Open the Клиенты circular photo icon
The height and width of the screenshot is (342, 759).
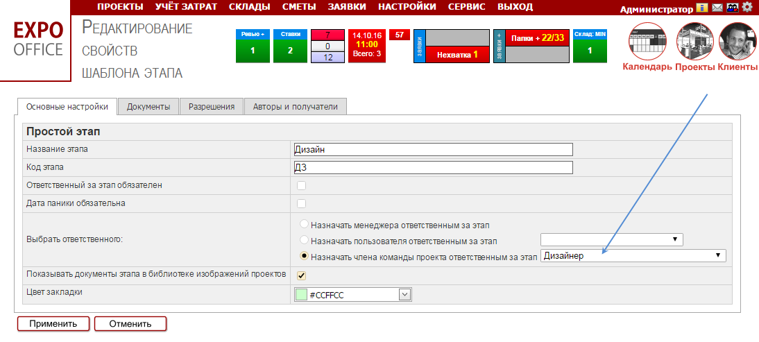point(737,42)
